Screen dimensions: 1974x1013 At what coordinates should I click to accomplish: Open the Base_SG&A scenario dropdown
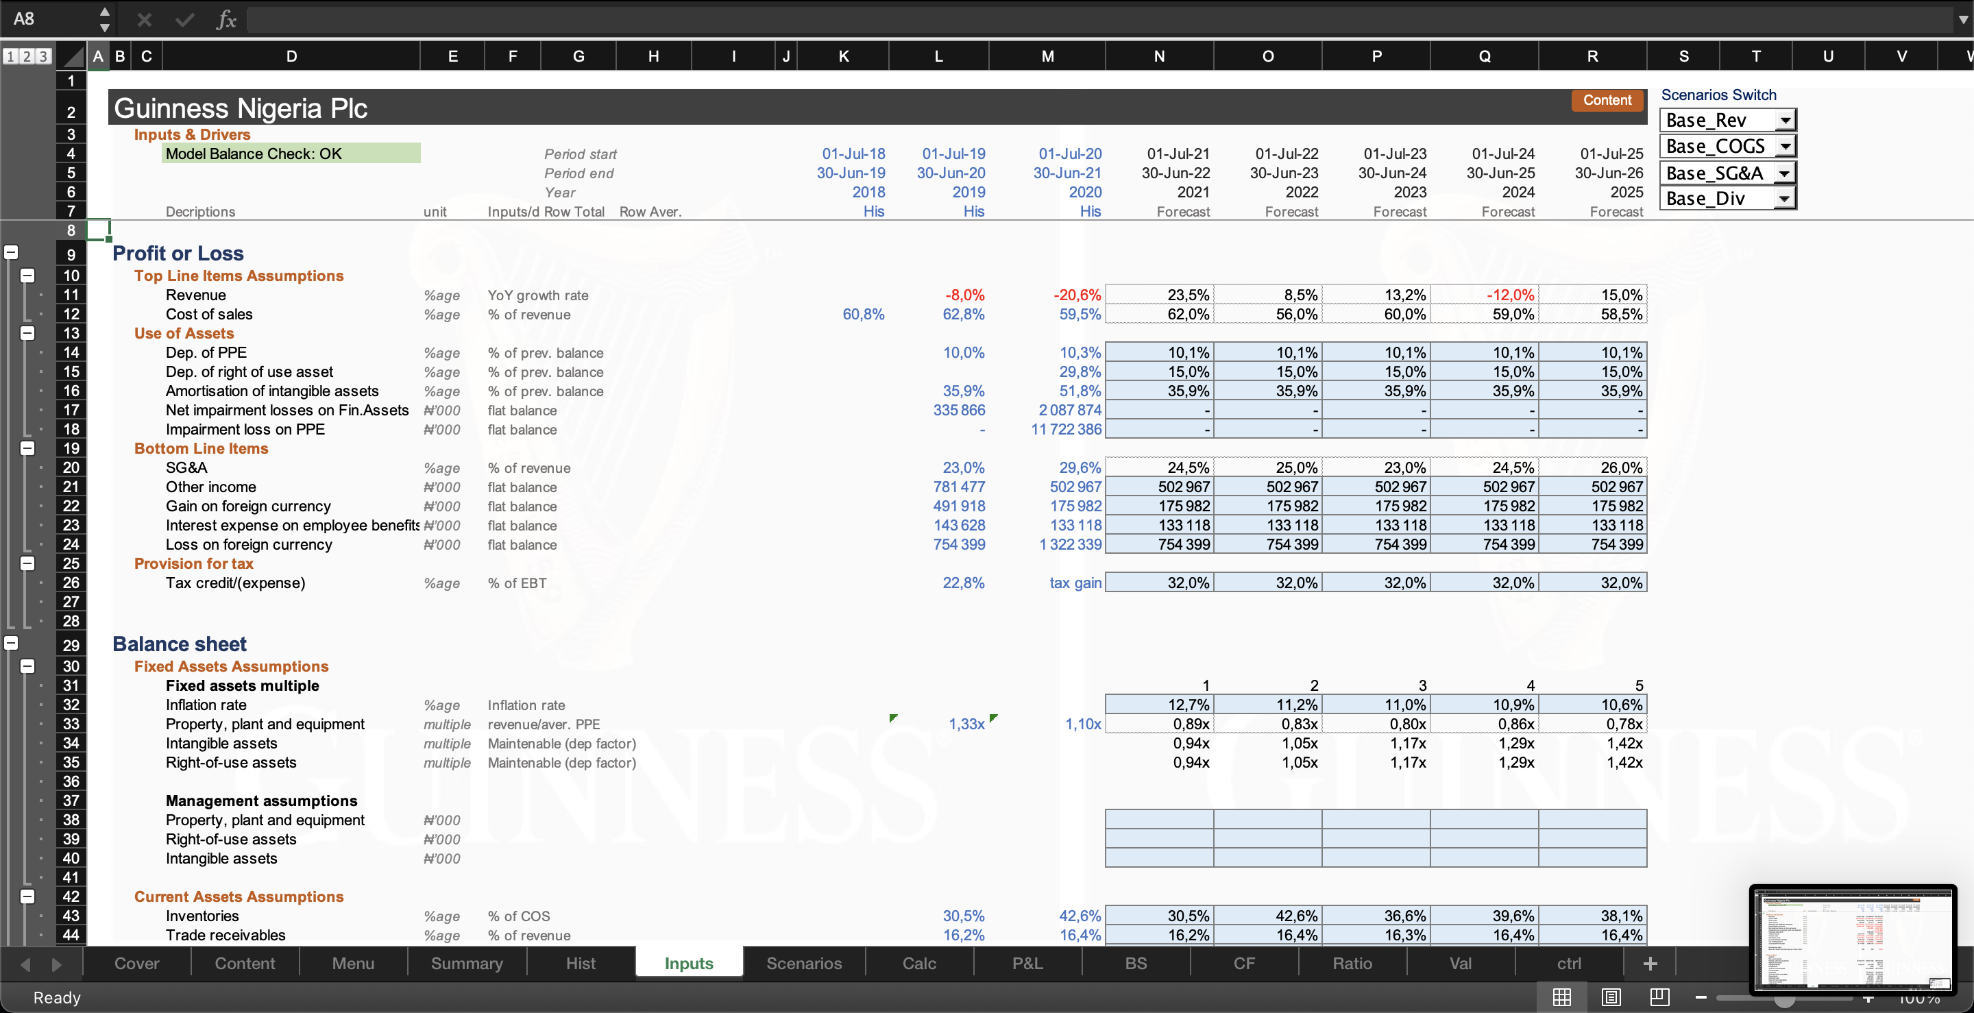coord(1785,173)
